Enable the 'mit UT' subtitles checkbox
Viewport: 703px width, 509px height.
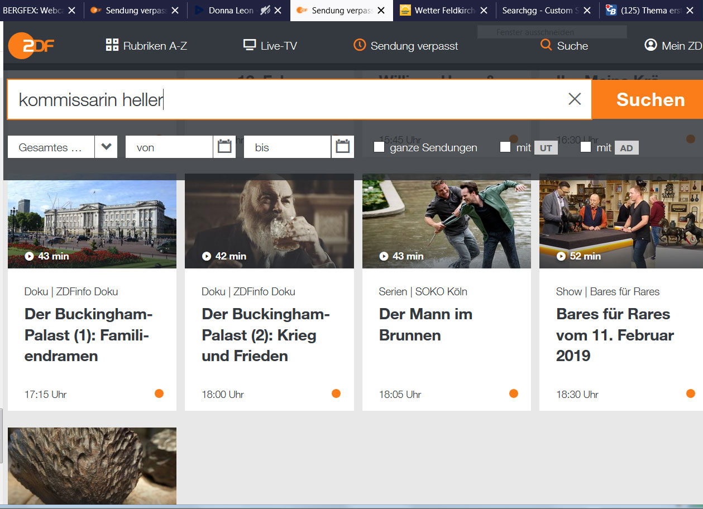click(x=505, y=147)
